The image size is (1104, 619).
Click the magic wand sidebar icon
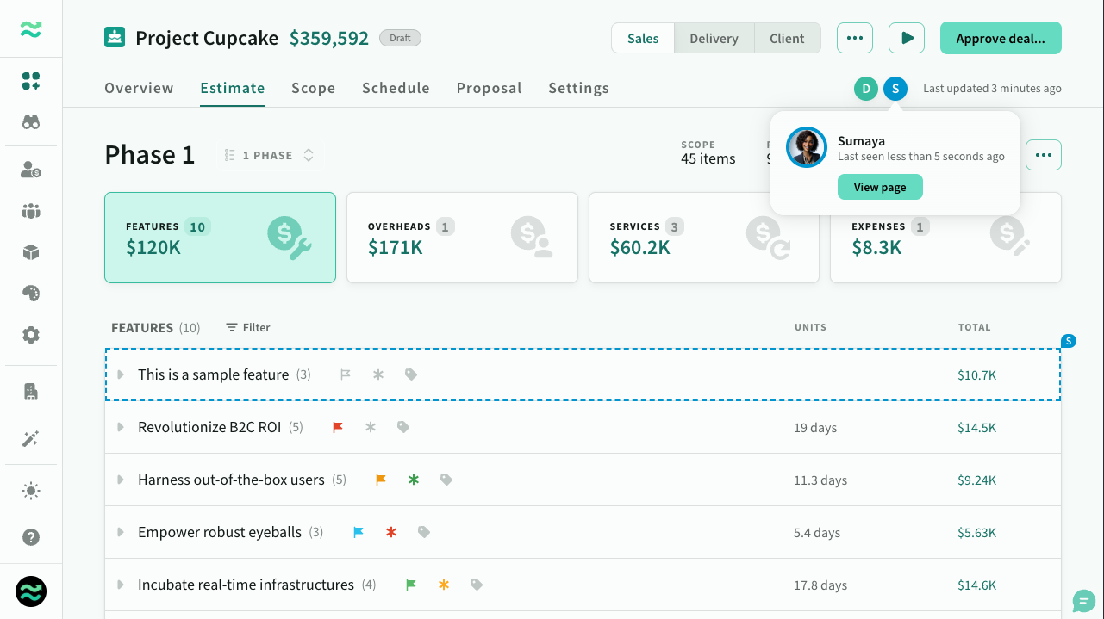31,439
